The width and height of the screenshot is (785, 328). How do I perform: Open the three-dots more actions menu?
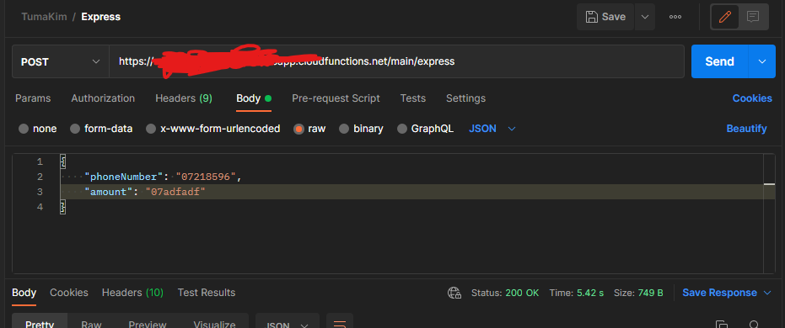675,17
